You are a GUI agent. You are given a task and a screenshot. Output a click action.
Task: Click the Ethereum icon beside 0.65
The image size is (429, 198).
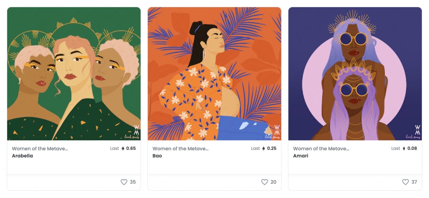tap(123, 149)
